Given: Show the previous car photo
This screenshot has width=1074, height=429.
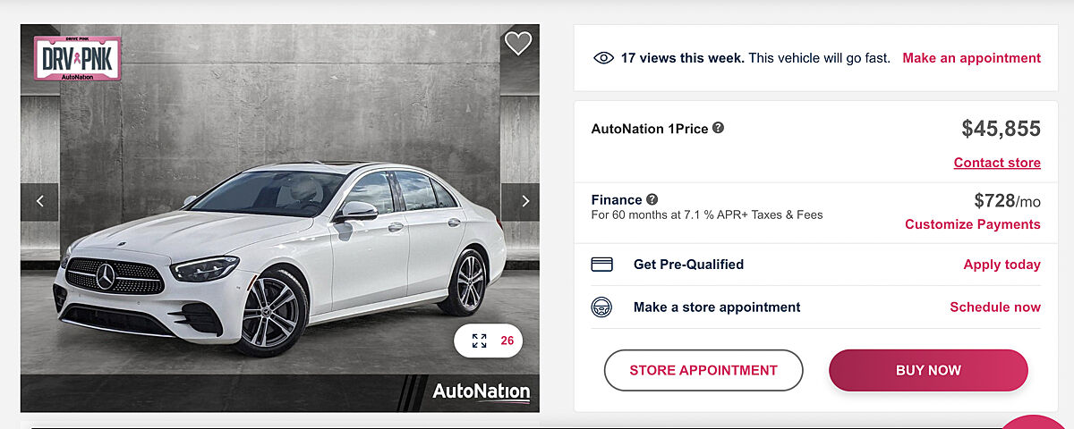Looking at the screenshot, I should point(39,202).
